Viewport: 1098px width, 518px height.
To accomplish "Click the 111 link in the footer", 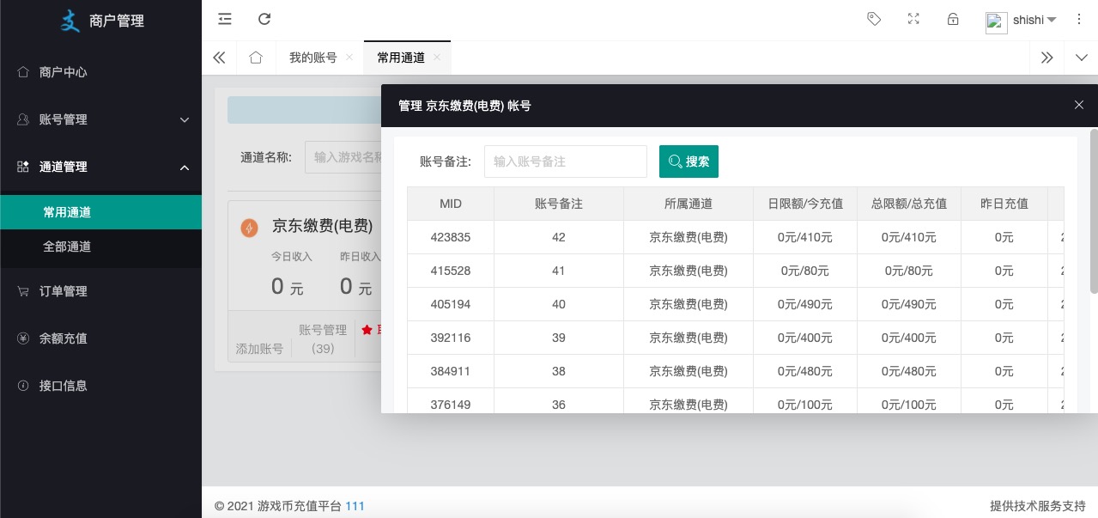I will (355, 506).
